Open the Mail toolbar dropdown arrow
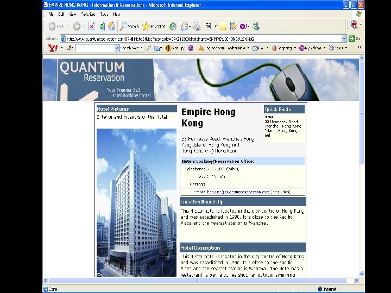391x293 pixels. click(190, 26)
